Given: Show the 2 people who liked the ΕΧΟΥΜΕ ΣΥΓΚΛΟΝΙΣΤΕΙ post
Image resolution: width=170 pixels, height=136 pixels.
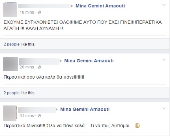Looking at the screenshot, I should tap(11, 44).
